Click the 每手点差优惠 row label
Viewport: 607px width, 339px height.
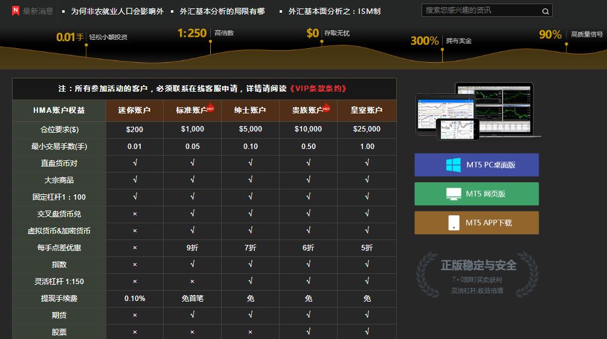coord(59,248)
